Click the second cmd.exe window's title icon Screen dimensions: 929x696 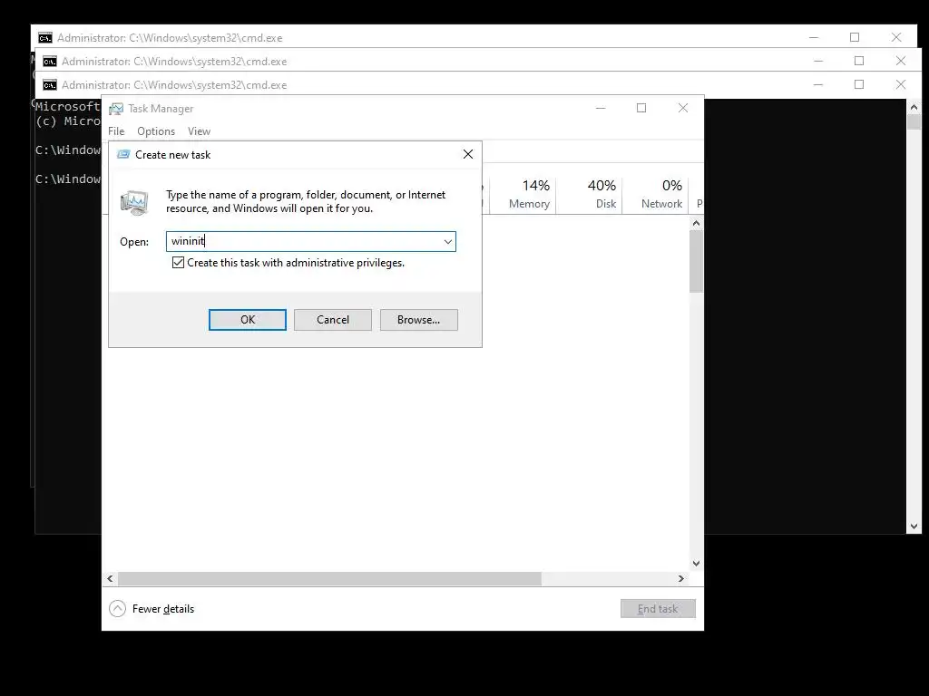pos(50,62)
